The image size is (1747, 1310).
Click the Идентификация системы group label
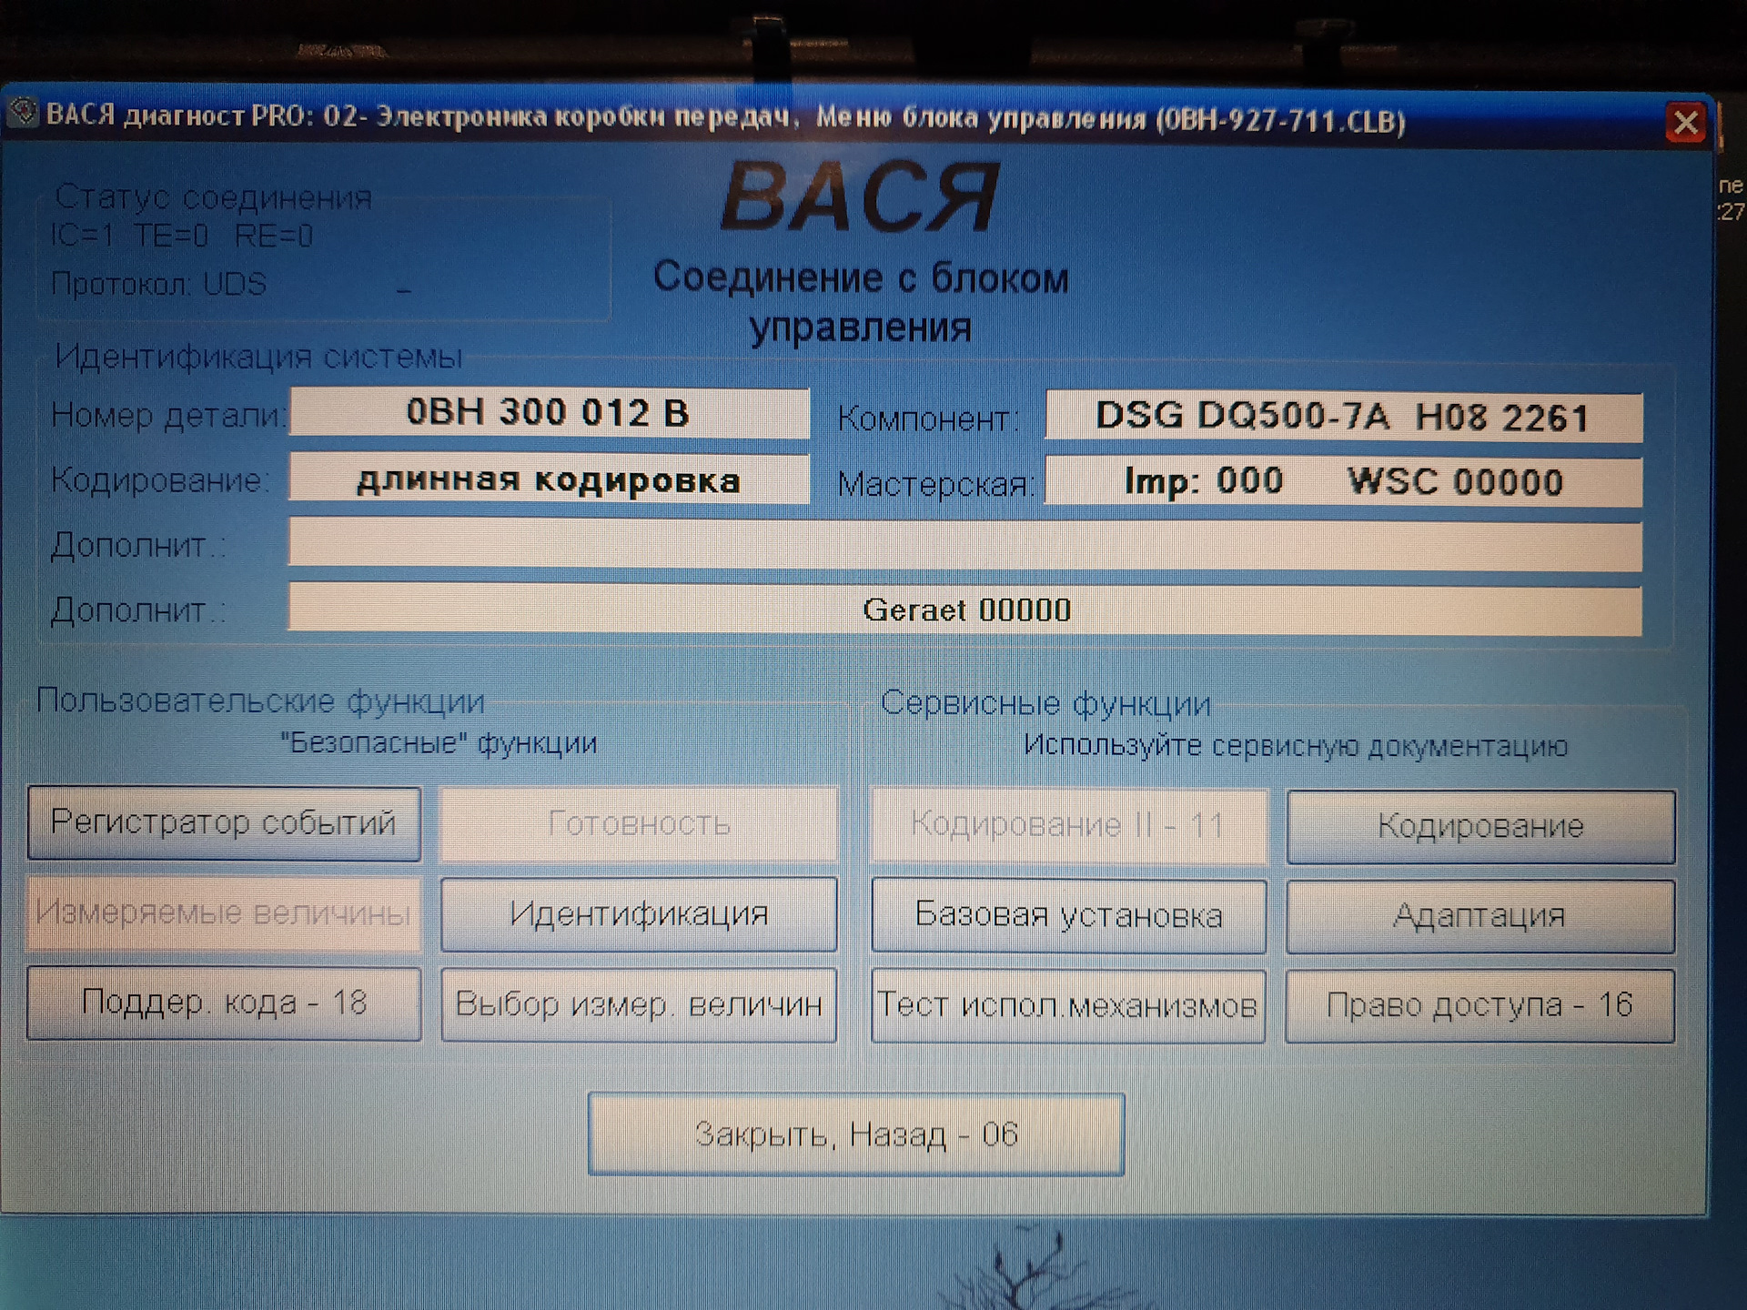[x=258, y=357]
